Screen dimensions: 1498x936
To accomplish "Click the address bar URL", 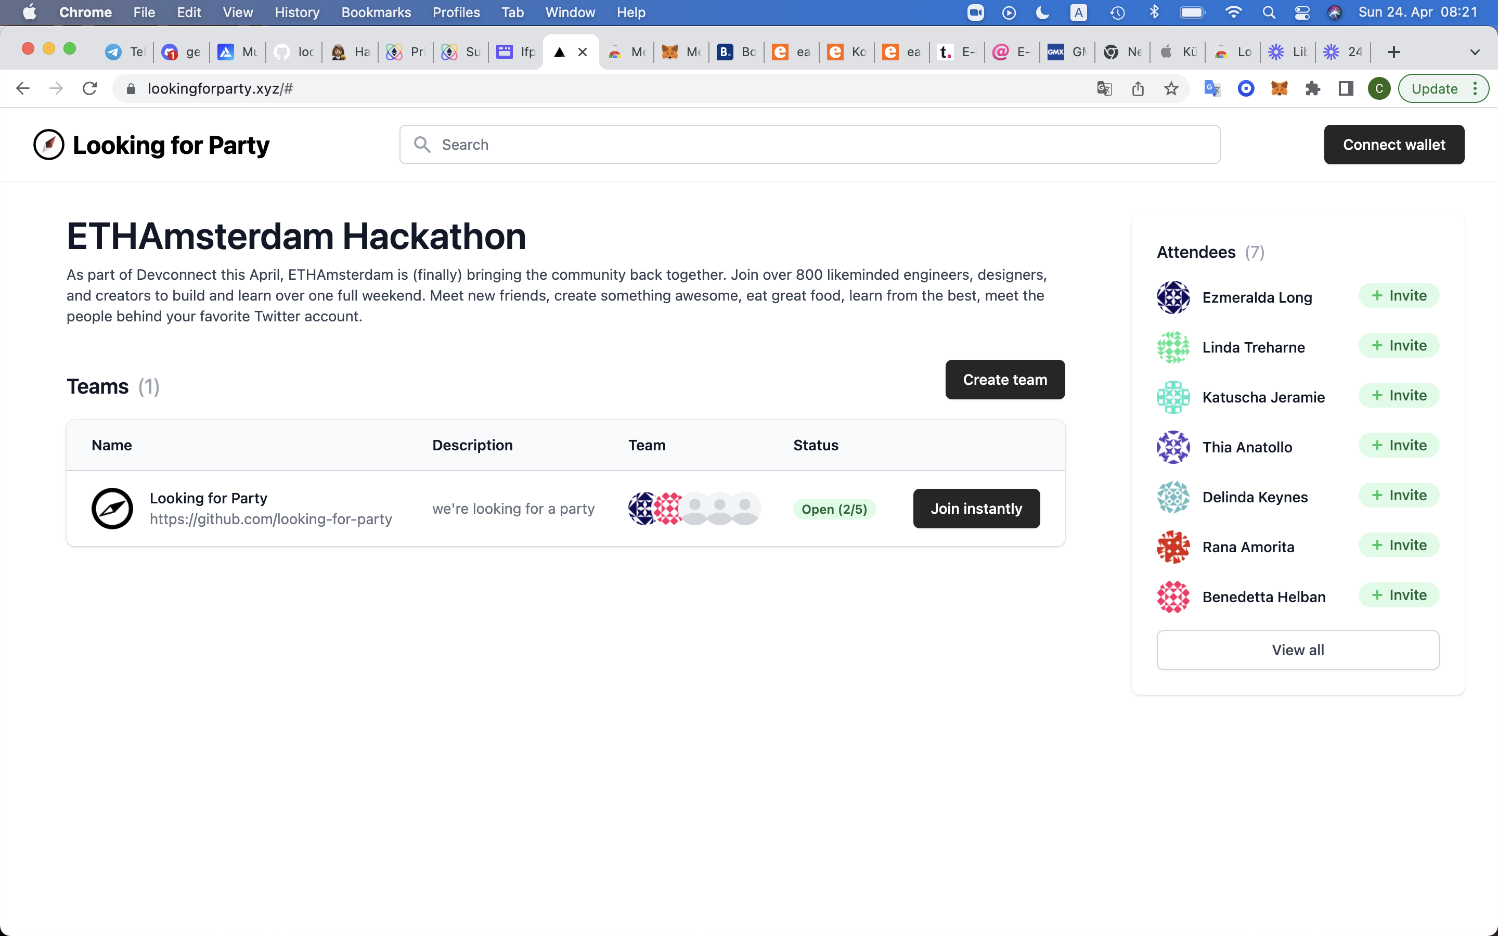I will point(219,88).
